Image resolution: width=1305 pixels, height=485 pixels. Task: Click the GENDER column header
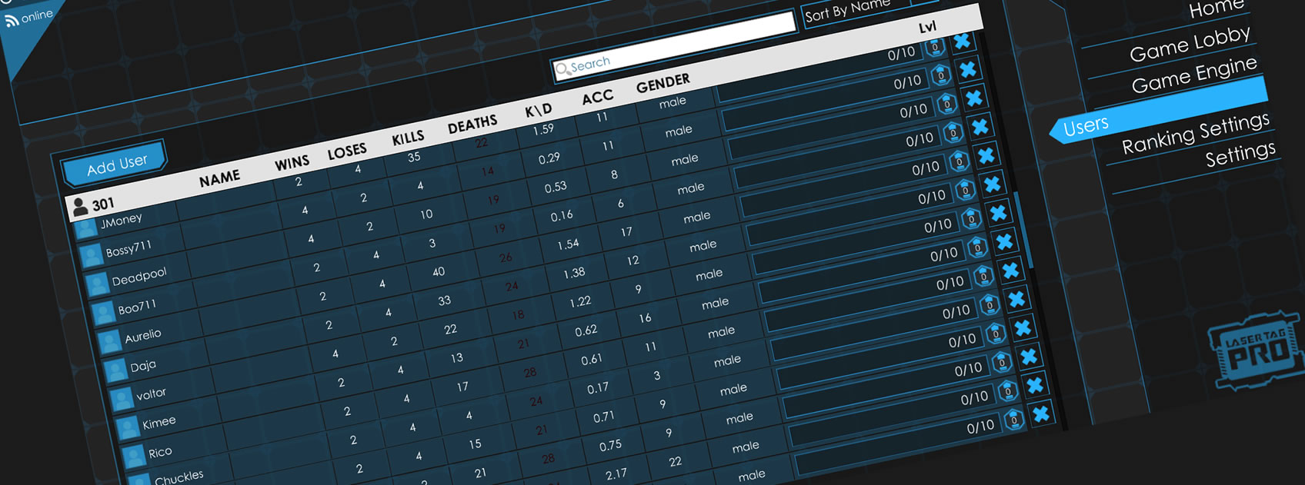point(663,83)
